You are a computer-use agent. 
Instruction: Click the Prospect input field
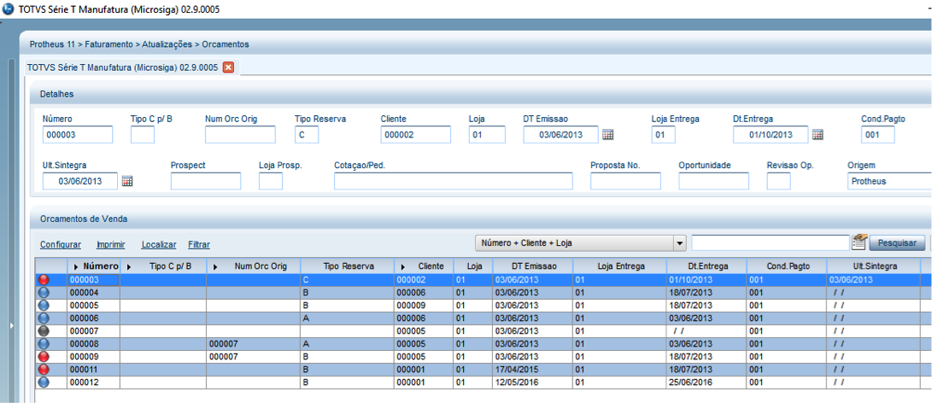pos(206,181)
